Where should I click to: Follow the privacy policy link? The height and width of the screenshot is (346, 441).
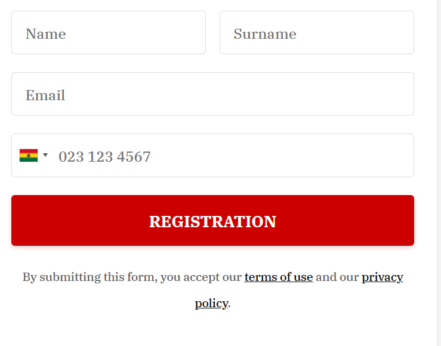(382, 278)
